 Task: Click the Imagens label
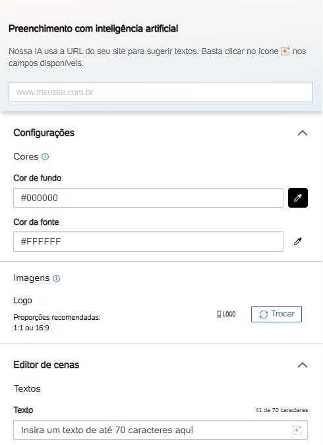[x=32, y=278]
